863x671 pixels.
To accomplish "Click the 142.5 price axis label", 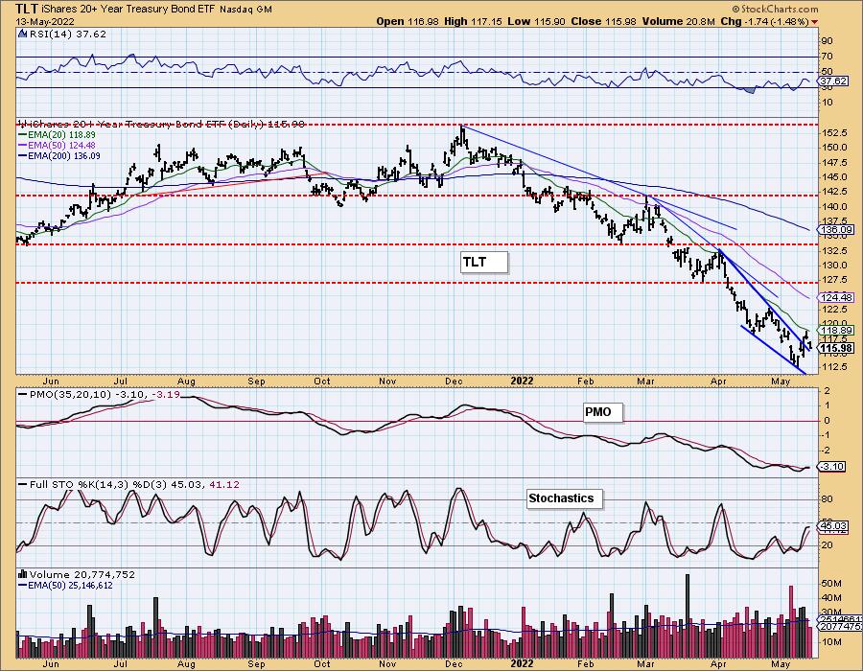I will click(x=835, y=192).
